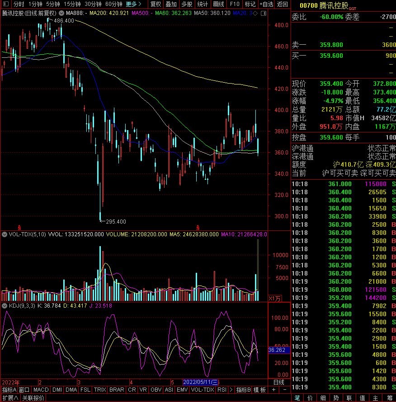Switch to 筹 chips tab
The height and width of the screenshot is (402, 396).
point(390,398)
